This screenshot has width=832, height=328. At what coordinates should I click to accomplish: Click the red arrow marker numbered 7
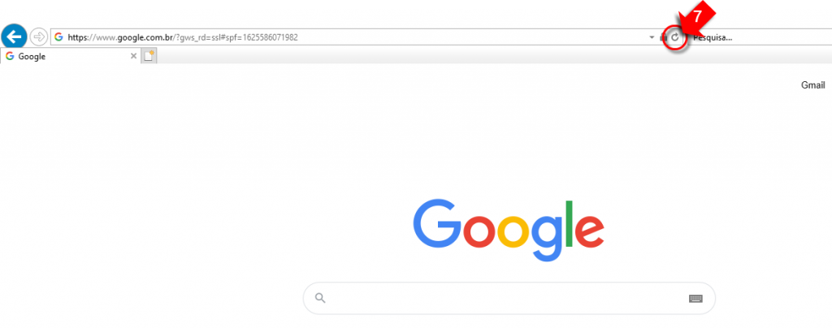coord(695,20)
